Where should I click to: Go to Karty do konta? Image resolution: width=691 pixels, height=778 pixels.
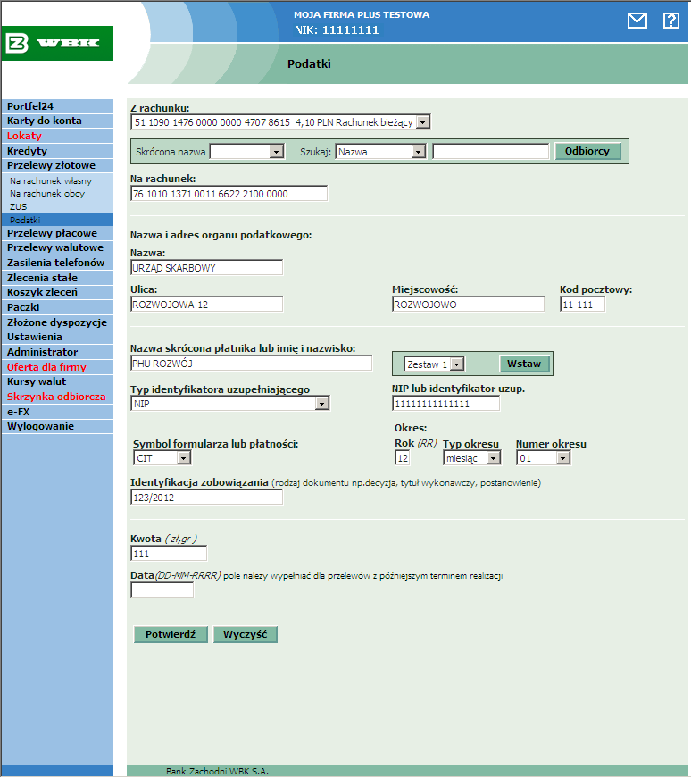pyautogui.click(x=57, y=121)
